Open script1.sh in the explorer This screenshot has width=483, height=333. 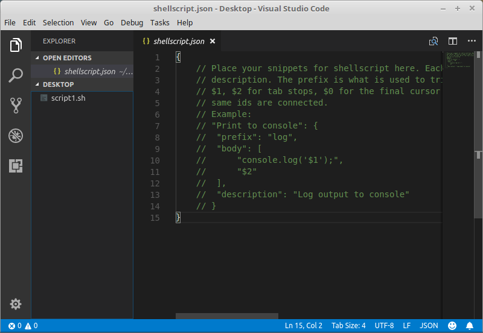[x=68, y=98]
